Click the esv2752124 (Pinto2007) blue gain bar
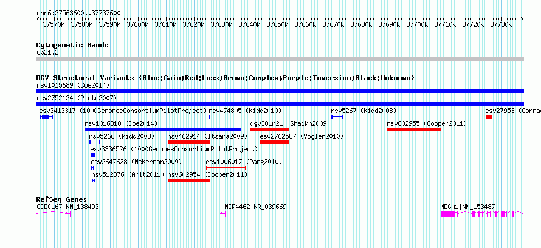The width and height of the screenshot is (541, 248). 280,104
